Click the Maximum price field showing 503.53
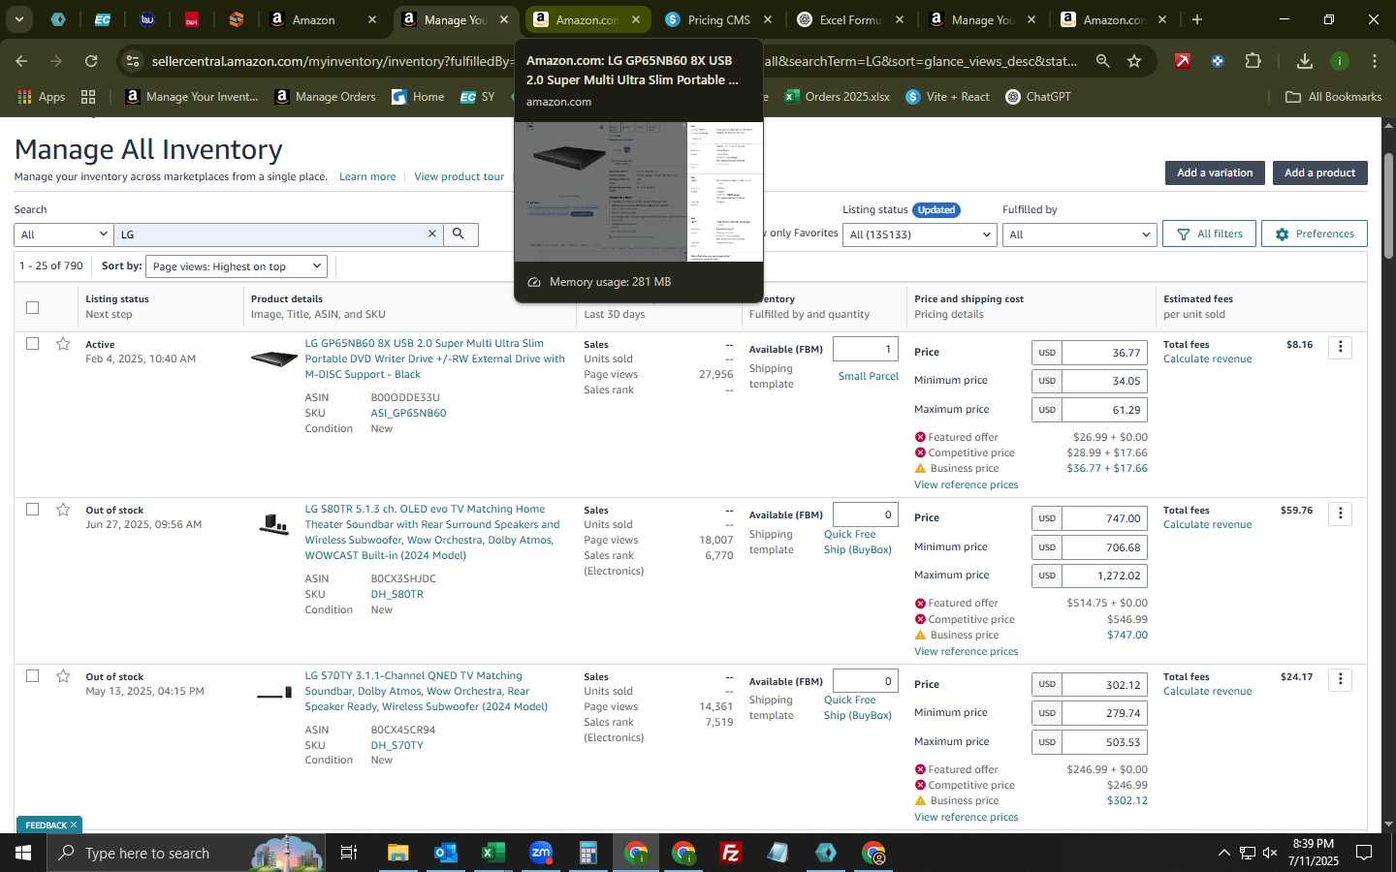The width and height of the screenshot is (1396, 872). pyautogui.click(x=1105, y=742)
